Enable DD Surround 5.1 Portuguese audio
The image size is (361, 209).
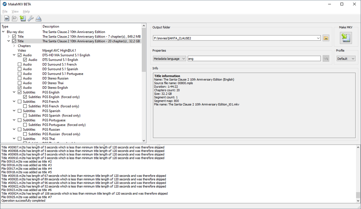point(19,74)
